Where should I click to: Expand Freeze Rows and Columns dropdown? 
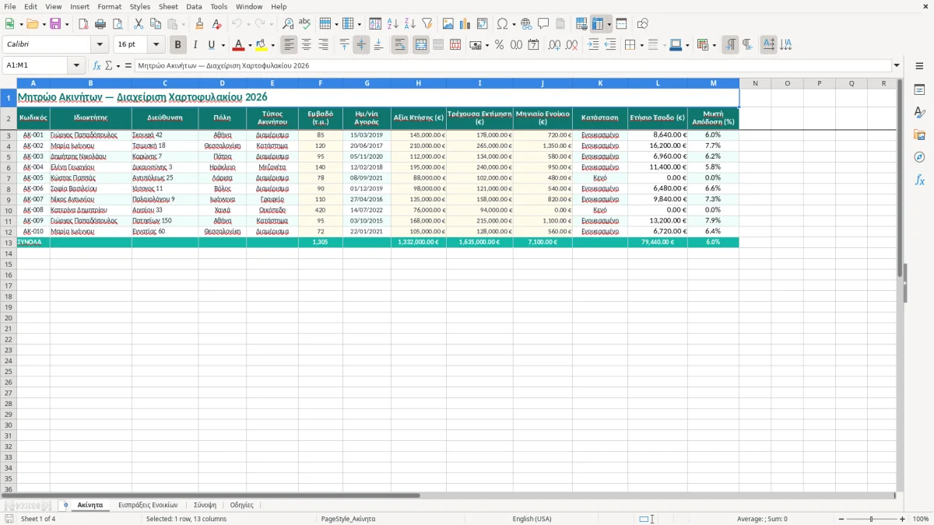[x=609, y=24]
